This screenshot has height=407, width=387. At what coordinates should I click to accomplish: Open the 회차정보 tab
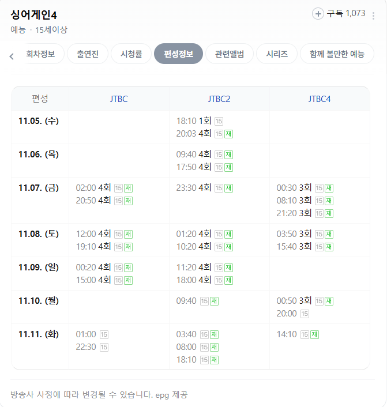(x=41, y=54)
